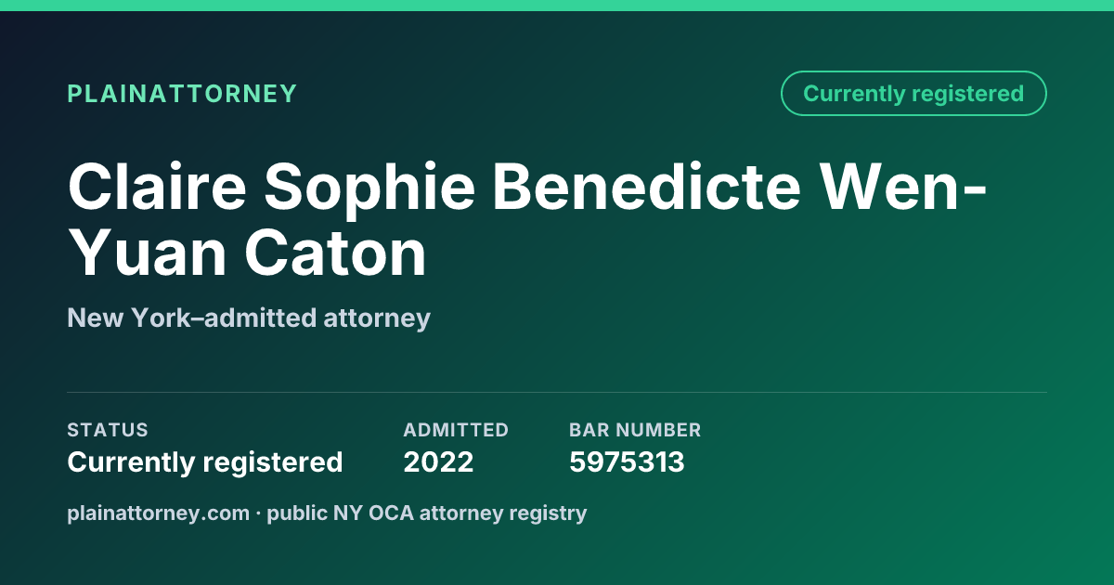Click the hyphenated Wen- in heading

903,186
